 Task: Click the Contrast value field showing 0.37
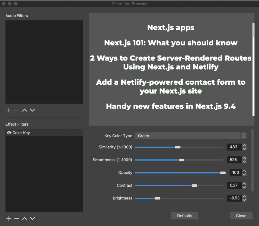pyautogui.click(x=234, y=185)
